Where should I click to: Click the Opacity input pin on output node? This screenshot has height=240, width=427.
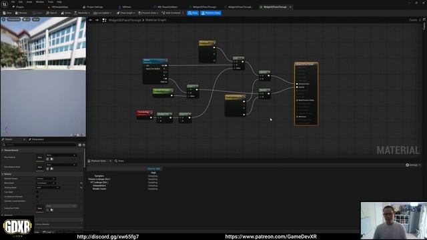pyautogui.click(x=297, y=87)
